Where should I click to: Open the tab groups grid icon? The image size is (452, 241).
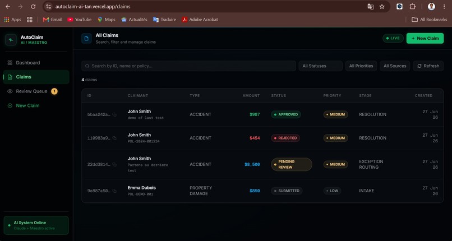(x=30, y=20)
